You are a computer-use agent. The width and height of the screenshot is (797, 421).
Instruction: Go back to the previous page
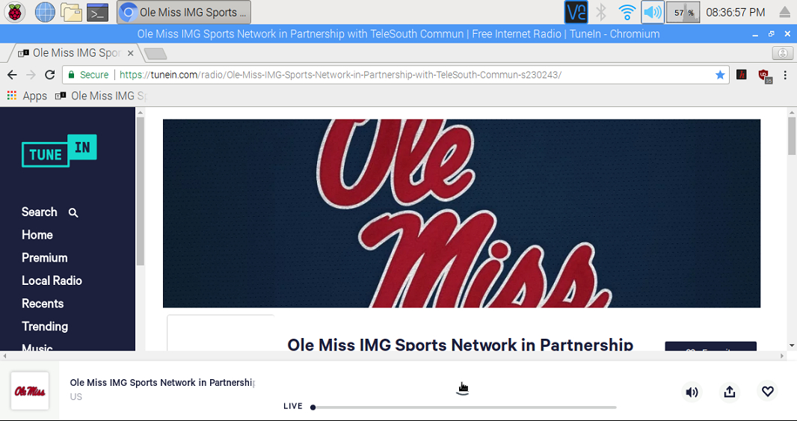click(x=12, y=75)
